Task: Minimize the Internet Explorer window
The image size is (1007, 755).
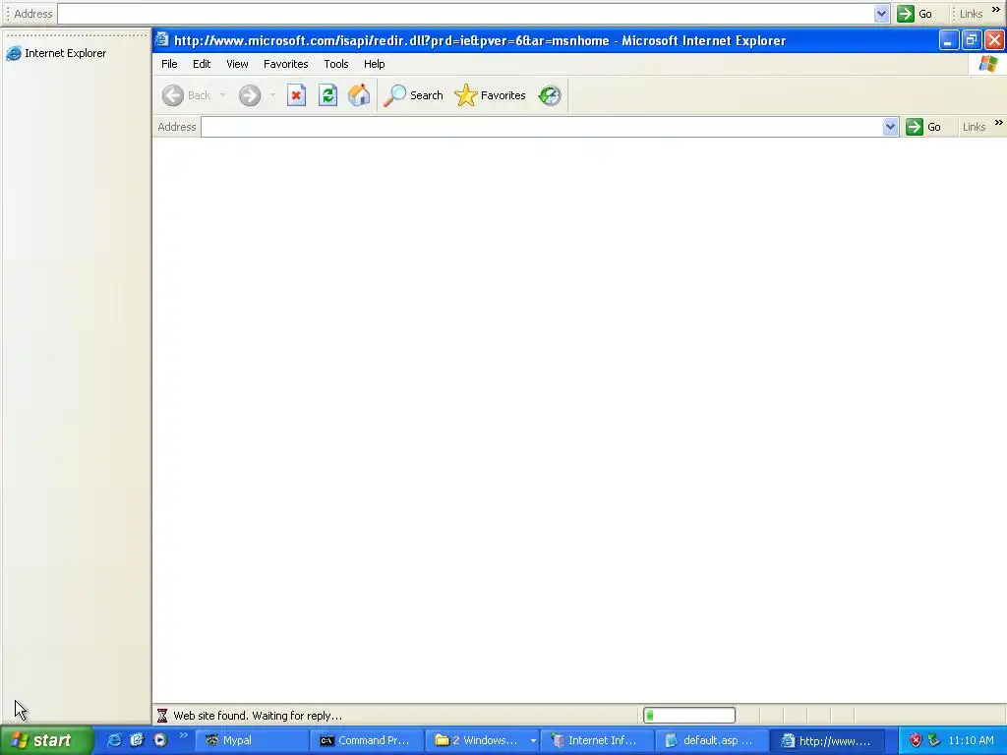Action: pyautogui.click(x=948, y=40)
